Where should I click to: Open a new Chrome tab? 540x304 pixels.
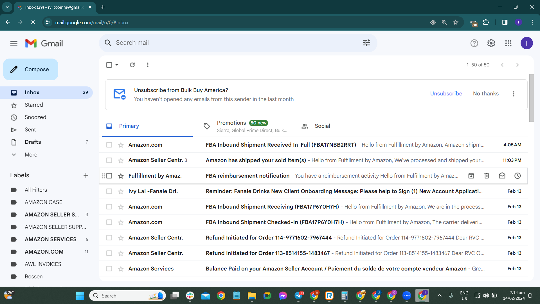(103, 7)
